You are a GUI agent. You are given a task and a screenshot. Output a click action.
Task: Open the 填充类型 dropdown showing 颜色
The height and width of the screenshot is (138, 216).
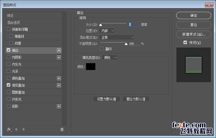(110, 58)
